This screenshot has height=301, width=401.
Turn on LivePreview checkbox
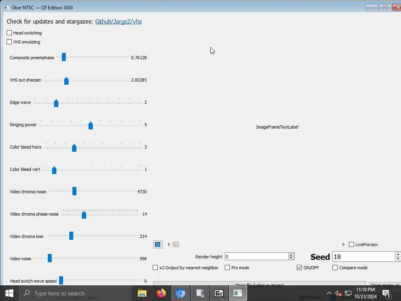tap(351, 245)
